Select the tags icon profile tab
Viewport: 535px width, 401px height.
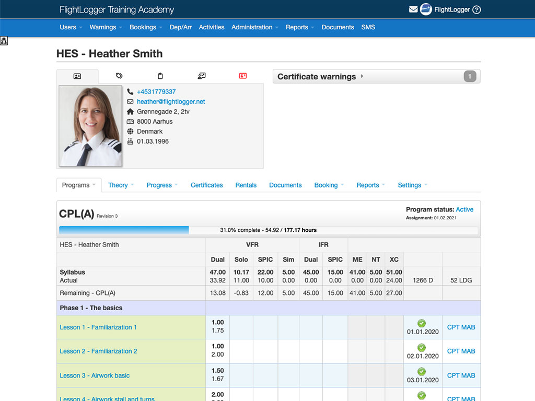(119, 76)
